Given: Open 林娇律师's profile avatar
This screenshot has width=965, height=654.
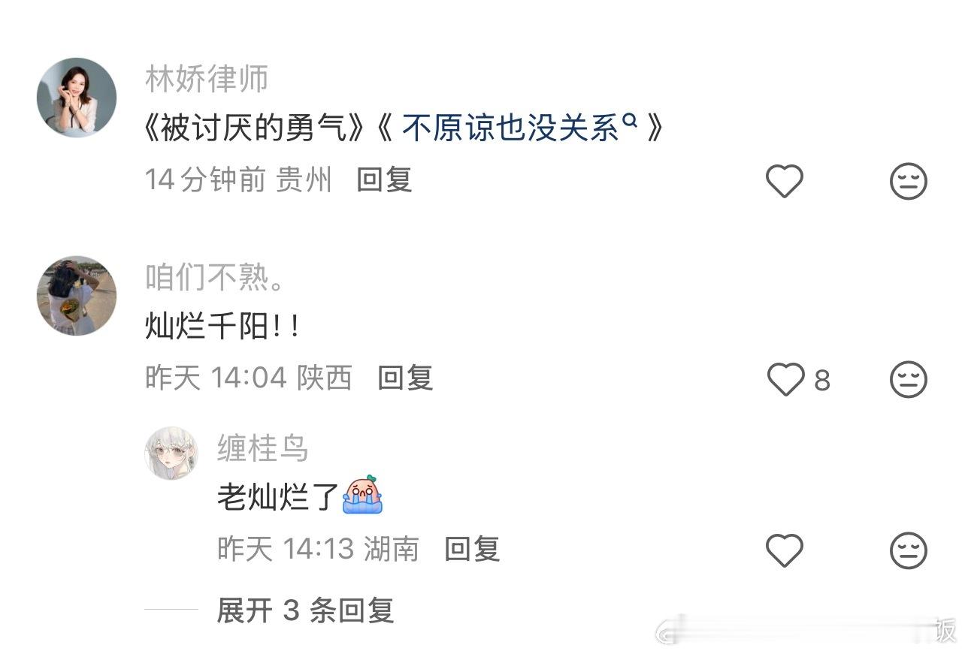Looking at the screenshot, I should 77,98.
